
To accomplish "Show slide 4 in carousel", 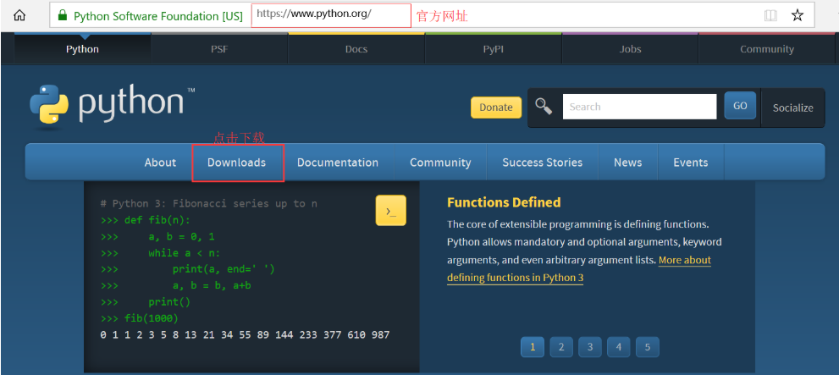I will (x=619, y=347).
